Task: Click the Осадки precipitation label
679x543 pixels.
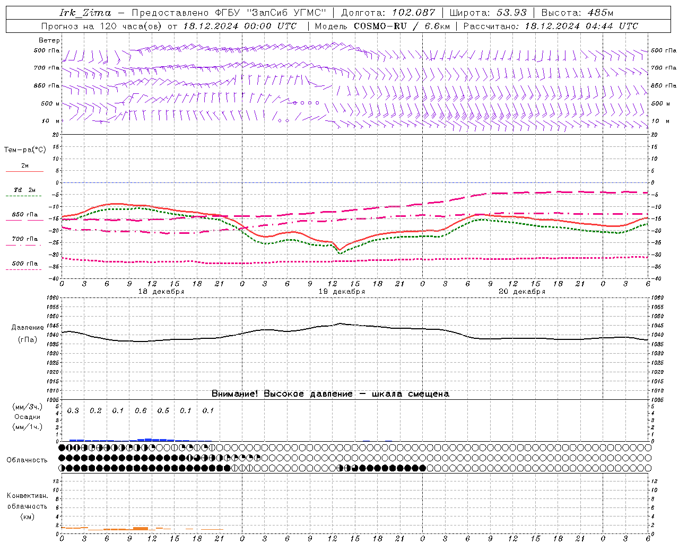Action: point(27,417)
